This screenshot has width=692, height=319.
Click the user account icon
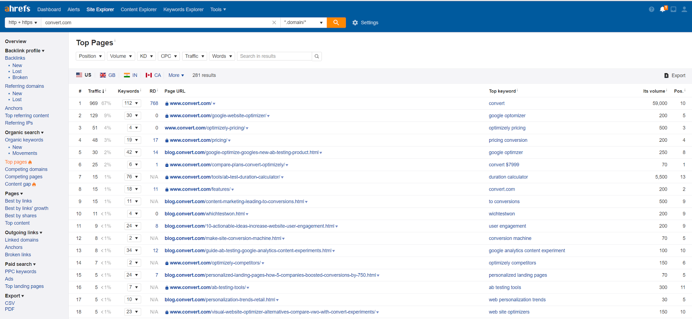click(x=684, y=9)
